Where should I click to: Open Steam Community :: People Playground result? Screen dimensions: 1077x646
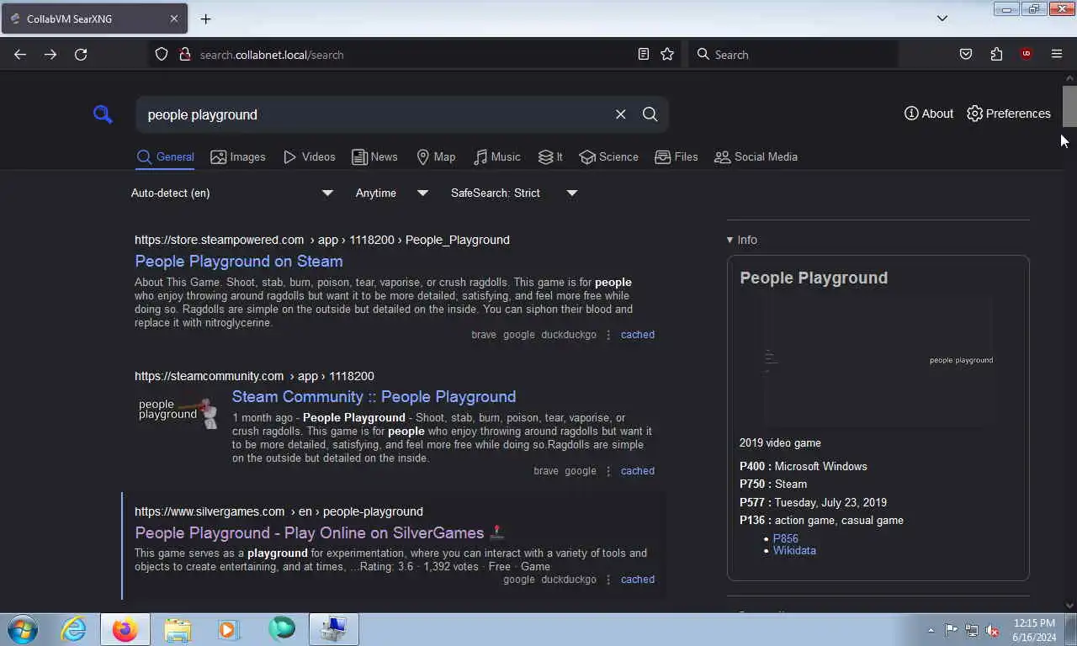[x=374, y=396]
